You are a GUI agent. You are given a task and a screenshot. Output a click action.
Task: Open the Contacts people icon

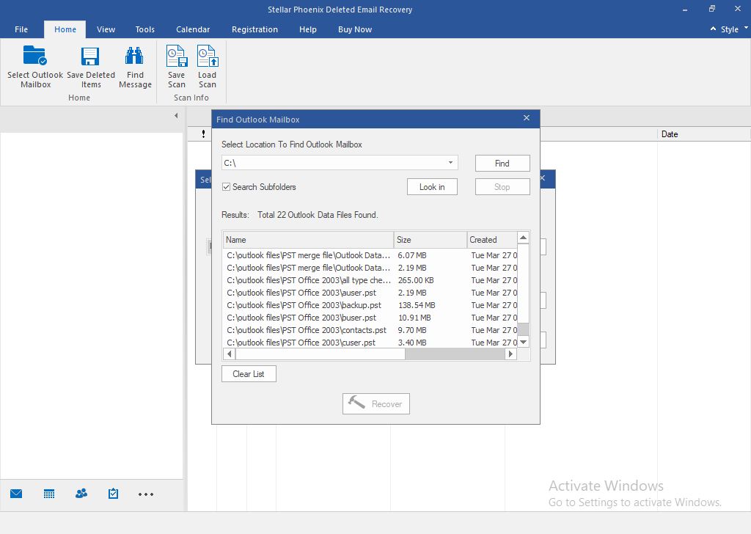coord(81,494)
